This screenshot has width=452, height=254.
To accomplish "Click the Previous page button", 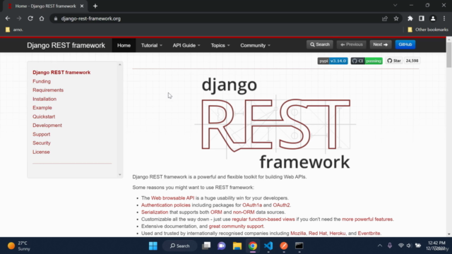I will [352, 44].
